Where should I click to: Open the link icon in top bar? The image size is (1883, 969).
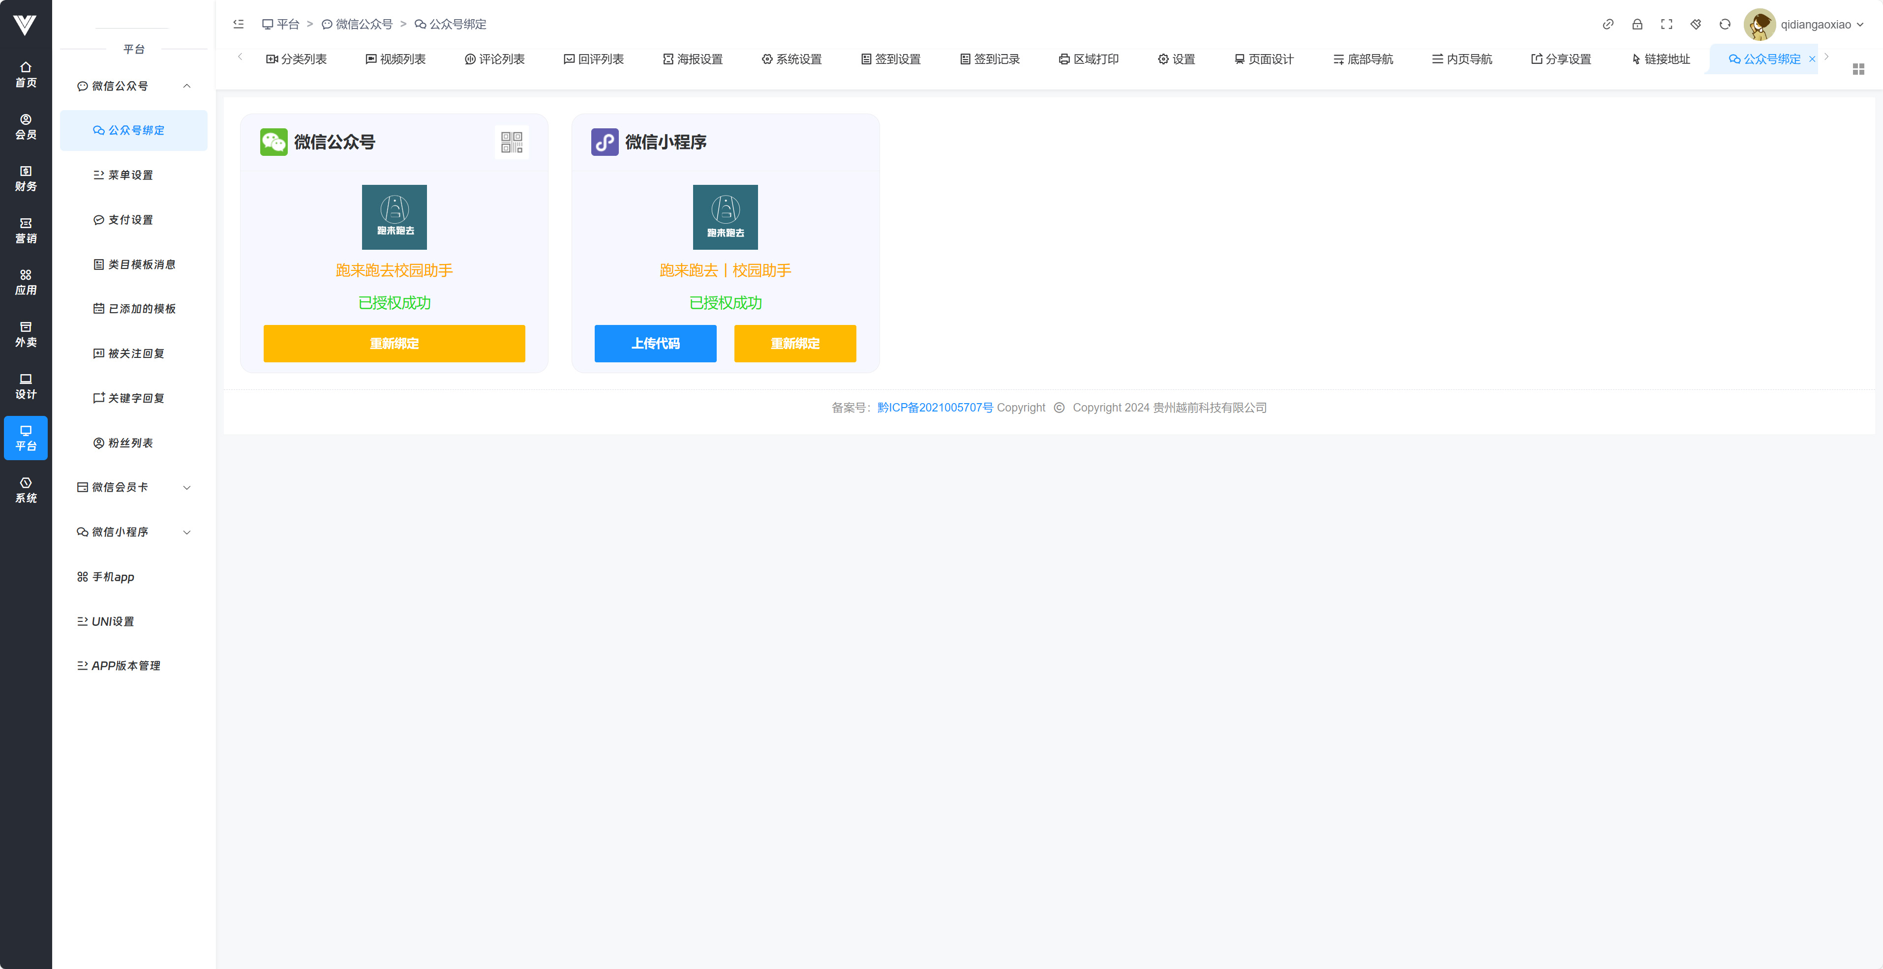point(1608,24)
